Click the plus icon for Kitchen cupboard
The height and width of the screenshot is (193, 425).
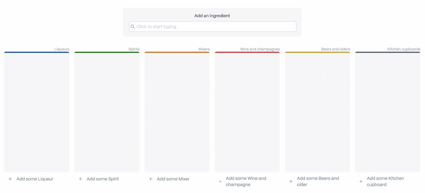point(361,181)
